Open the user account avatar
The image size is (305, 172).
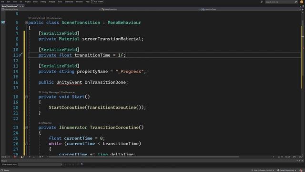point(302,2)
